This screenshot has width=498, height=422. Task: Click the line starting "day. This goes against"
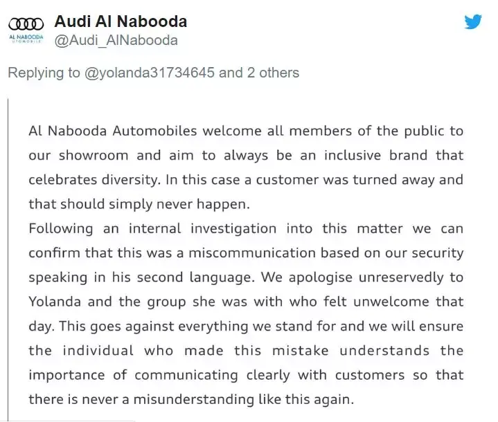(x=246, y=326)
